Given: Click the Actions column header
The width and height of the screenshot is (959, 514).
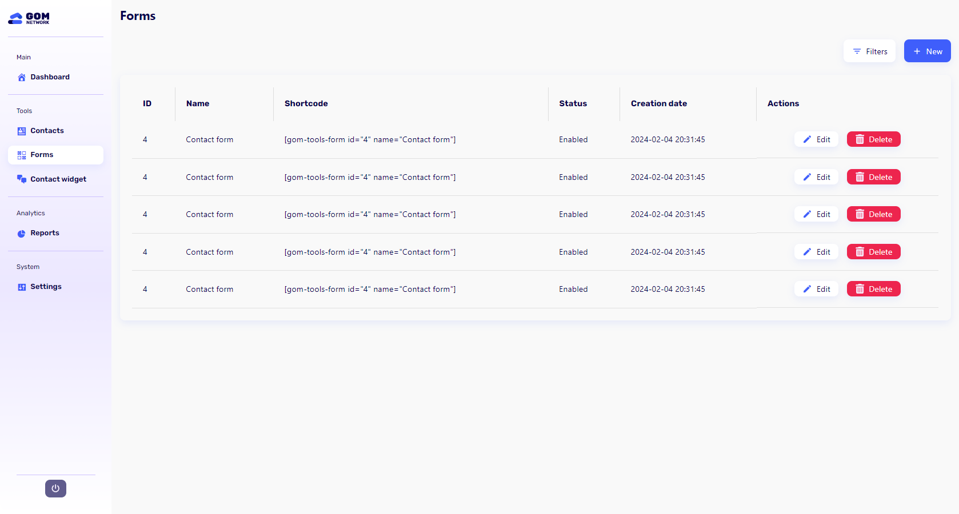Looking at the screenshot, I should click(783, 103).
